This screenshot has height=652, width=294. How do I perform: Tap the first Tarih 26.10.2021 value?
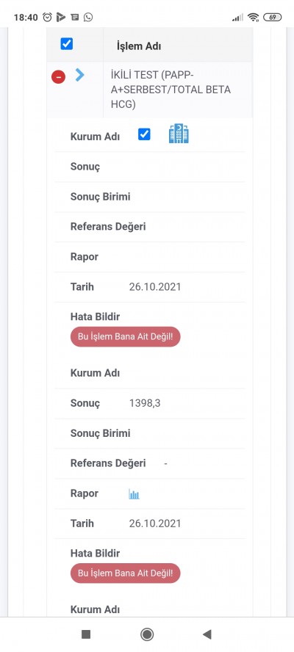(x=155, y=287)
